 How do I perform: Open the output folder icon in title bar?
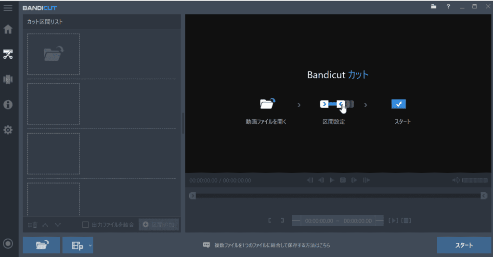tap(434, 7)
